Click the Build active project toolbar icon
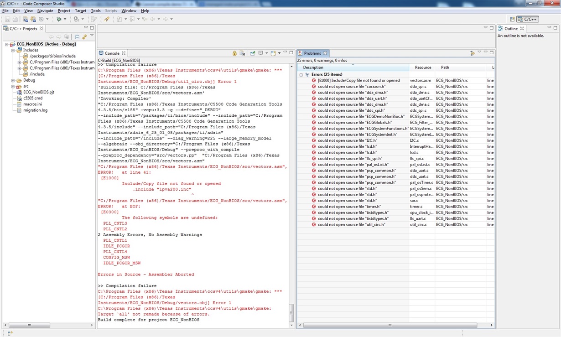The height and width of the screenshot is (337, 561). click(26, 19)
